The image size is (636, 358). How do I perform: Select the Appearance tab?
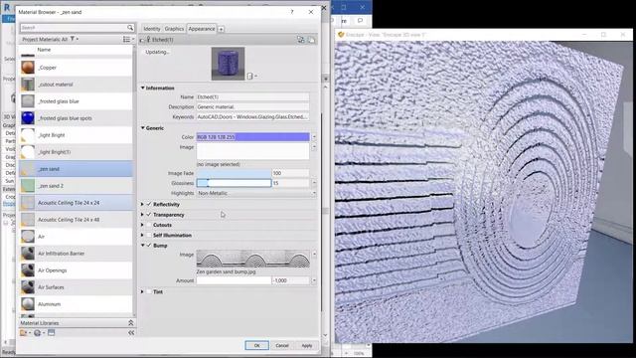pyautogui.click(x=202, y=29)
